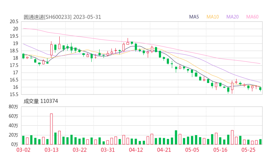Click the MA5 legend label

(x=194, y=17)
